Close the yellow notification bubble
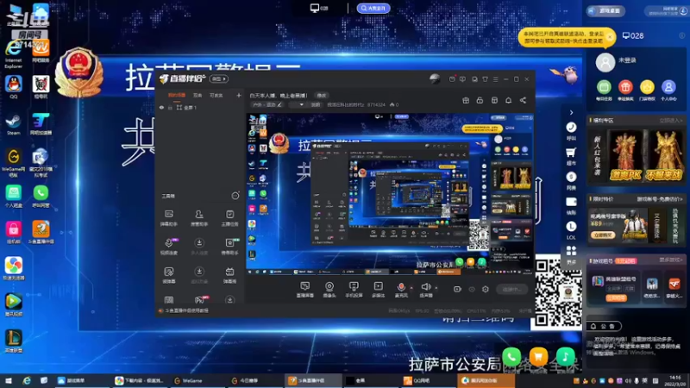690x388 pixels. [x=610, y=37]
